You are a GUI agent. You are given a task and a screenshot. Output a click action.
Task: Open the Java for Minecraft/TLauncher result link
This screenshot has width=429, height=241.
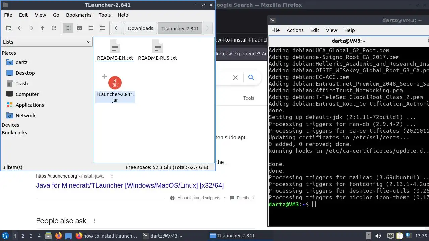[130, 185]
